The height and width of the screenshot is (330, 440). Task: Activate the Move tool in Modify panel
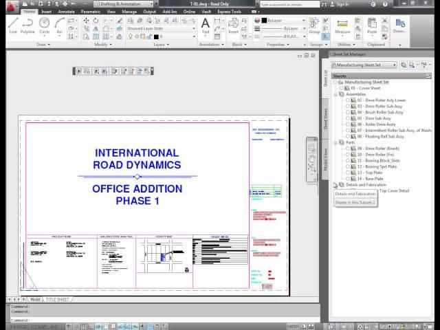point(86,21)
